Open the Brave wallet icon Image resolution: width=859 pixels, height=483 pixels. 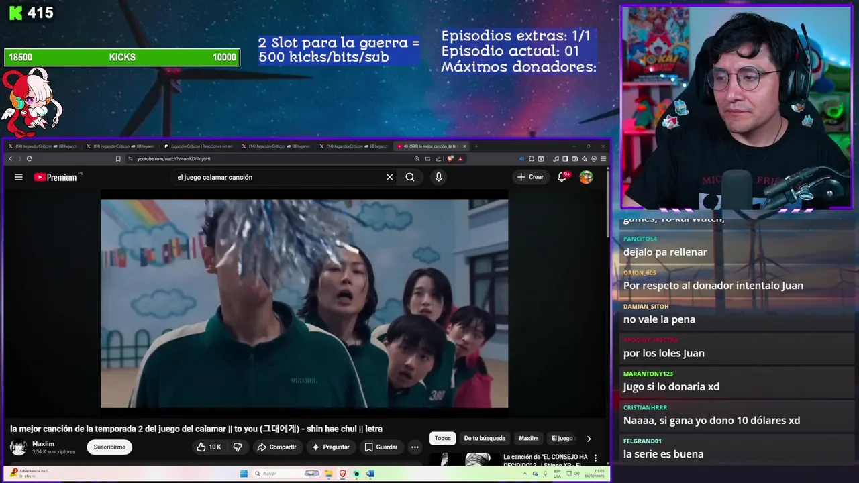coord(575,159)
